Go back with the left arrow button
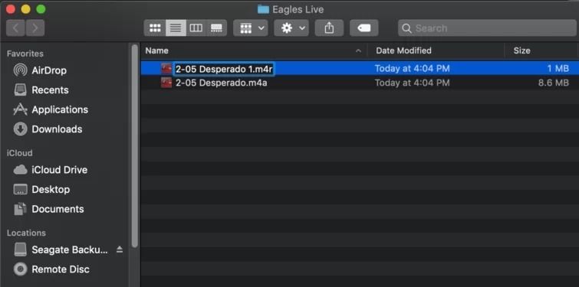 (x=15, y=28)
